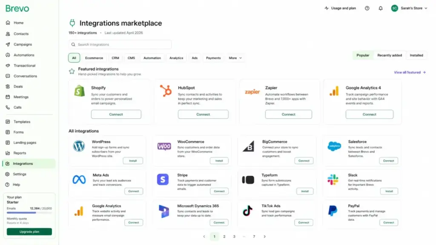Go to pagination page 2

(x=224, y=236)
